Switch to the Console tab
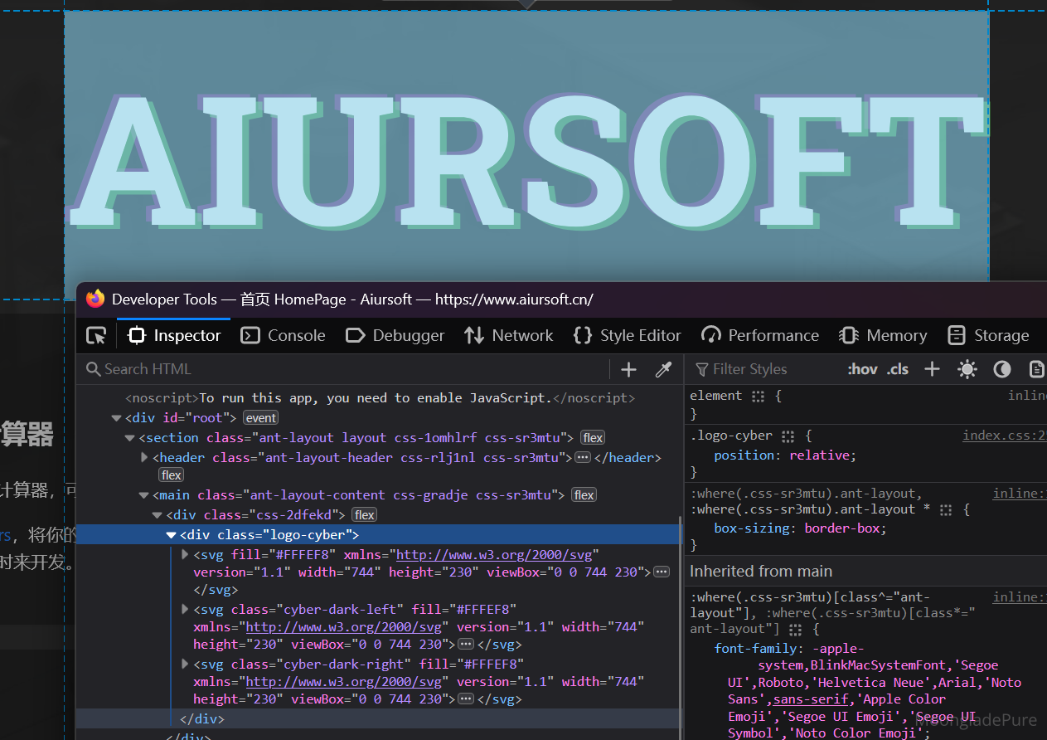The width and height of the screenshot is (1047, 740). coord(283,336)
